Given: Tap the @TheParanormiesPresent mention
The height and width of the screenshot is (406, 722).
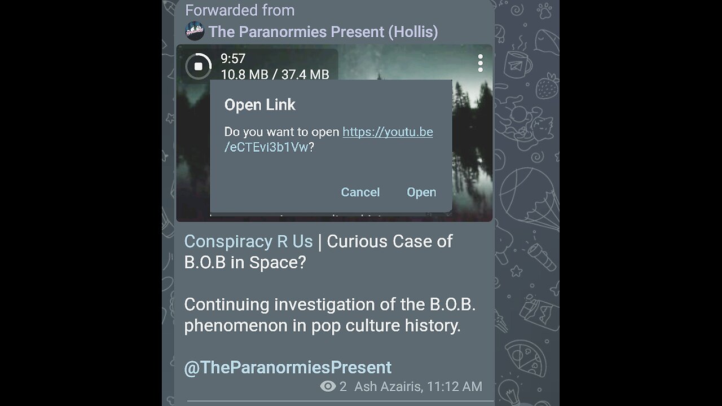Looking at the screenshot, I should tap(288, 368).
